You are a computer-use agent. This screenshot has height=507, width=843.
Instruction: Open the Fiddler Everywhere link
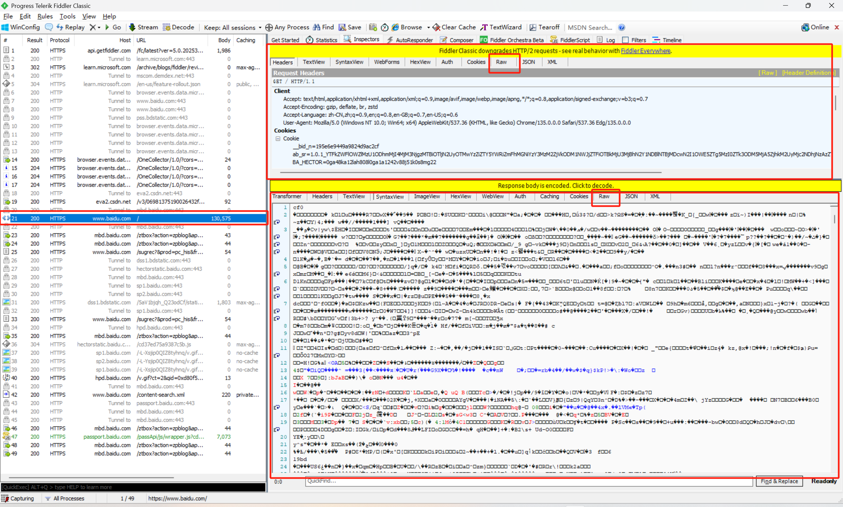[x=645, y=51]
